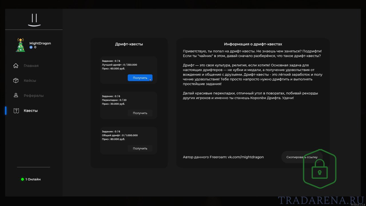Click the person icon next to Рефералы
The height and width of the screenshot is (206, 366).
point(16,95)
